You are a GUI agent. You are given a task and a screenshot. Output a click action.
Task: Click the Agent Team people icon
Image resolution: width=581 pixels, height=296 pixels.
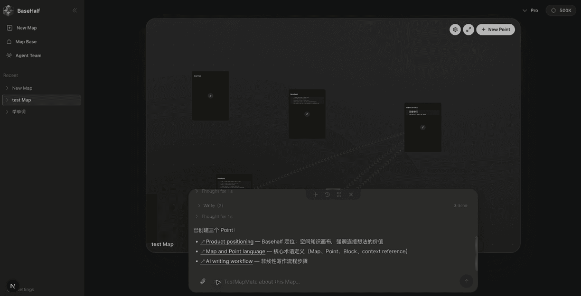[9, 55]
